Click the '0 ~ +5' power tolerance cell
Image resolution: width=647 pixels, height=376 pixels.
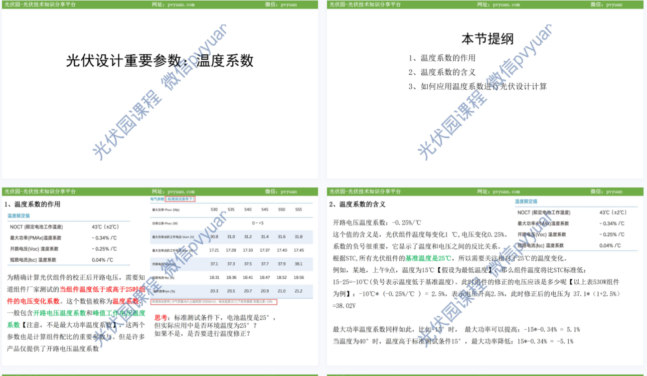(257, 223)
